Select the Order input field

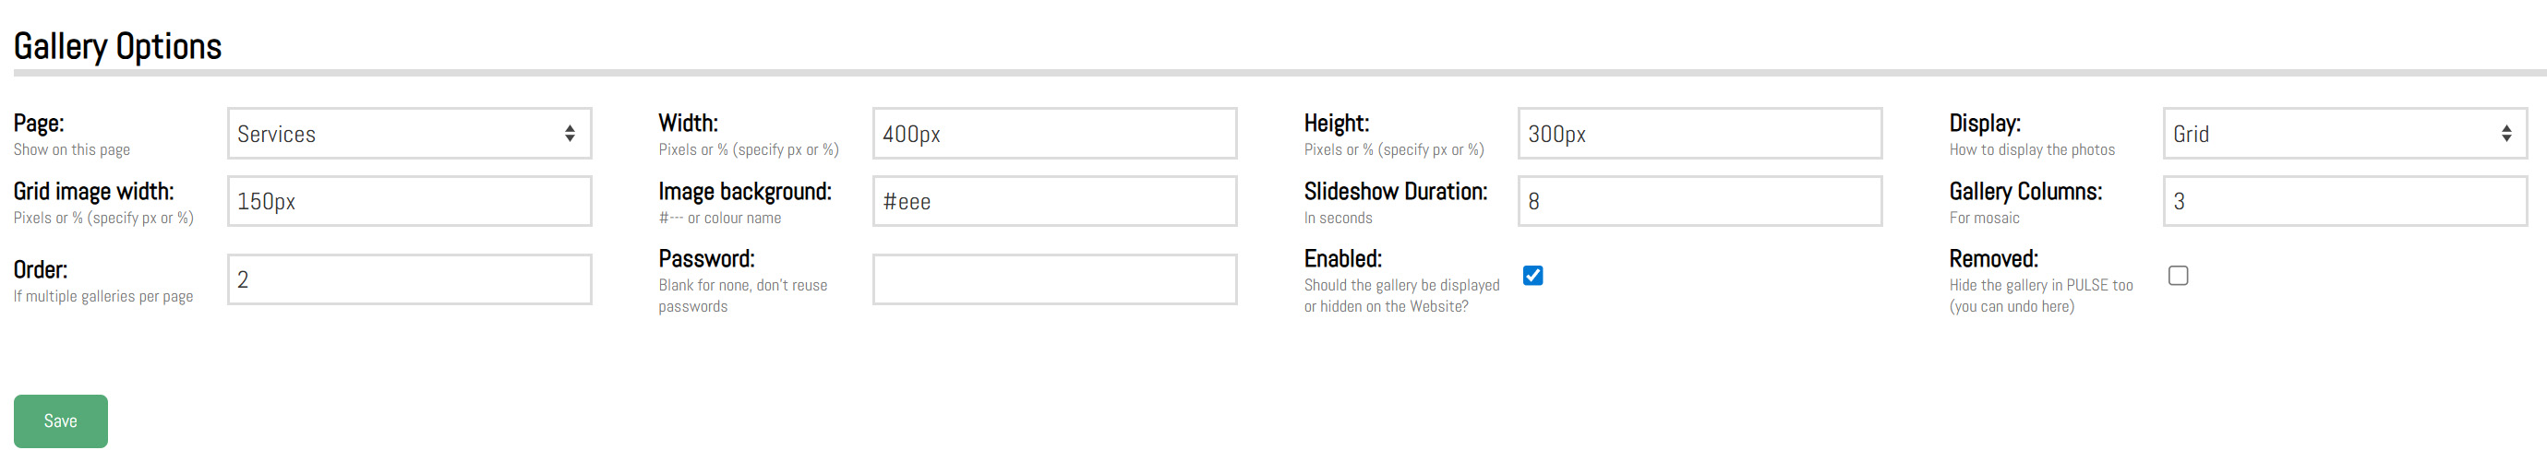click(x=408, y=279)
